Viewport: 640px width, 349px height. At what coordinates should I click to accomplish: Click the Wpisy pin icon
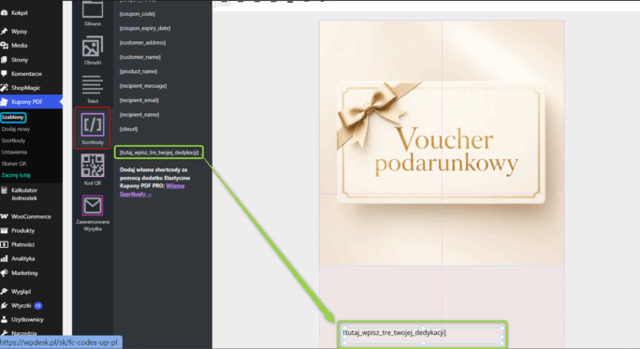(x=4, y=32)
